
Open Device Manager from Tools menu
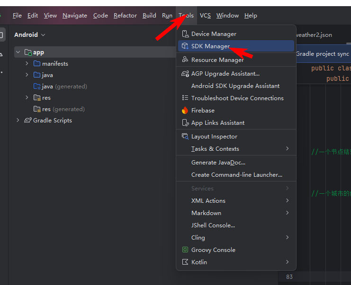click(236, 34)
